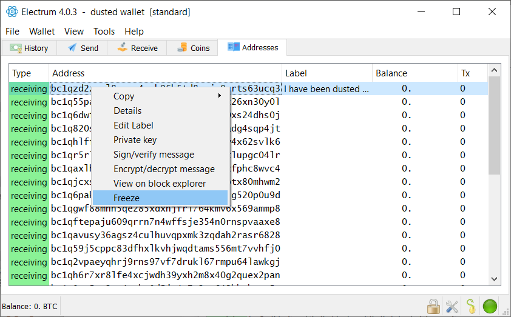
Task: Close the Electrum window
Action: click(492, 12)
